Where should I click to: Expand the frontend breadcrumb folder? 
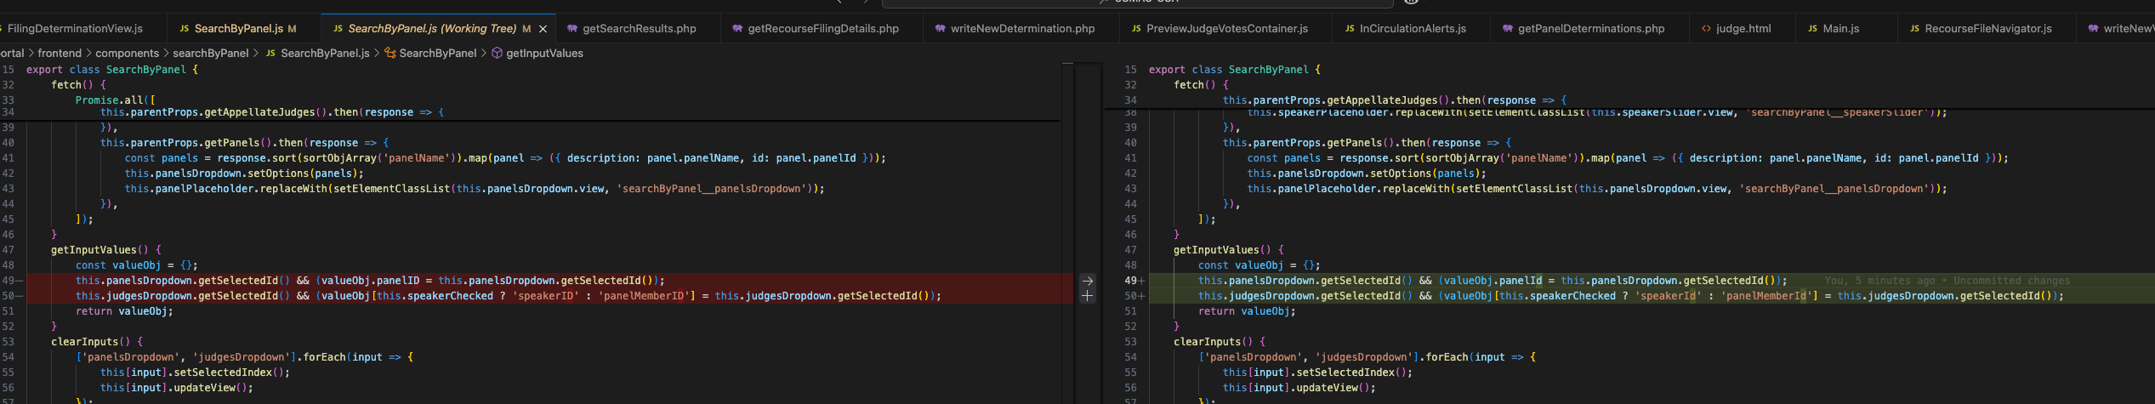click(60, 53)
